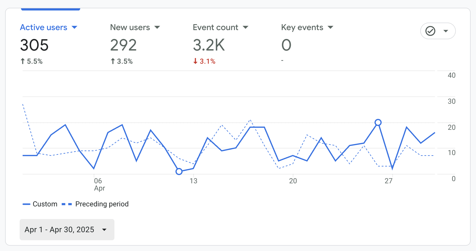Click the 30 value axis label
The height and width of the screenshot is (251, 476).
pos(451,101)
